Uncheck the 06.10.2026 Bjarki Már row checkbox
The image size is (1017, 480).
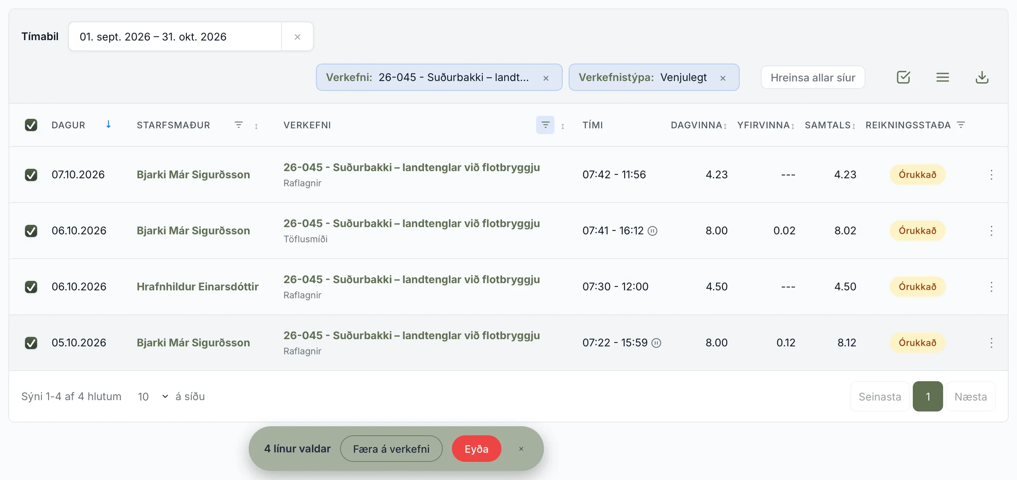pyautogui.click(x=31, y=231)
